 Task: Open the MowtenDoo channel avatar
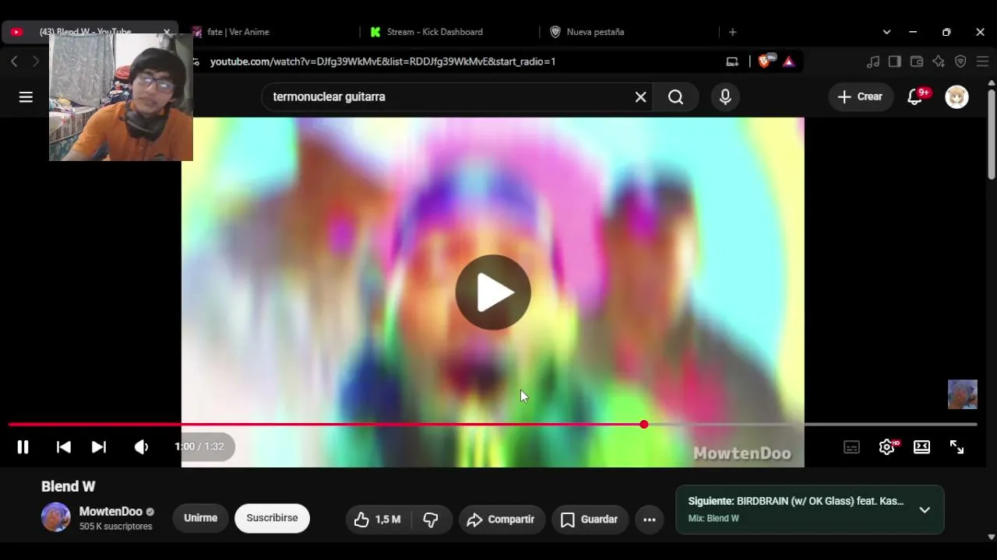[x=56, y=517]
